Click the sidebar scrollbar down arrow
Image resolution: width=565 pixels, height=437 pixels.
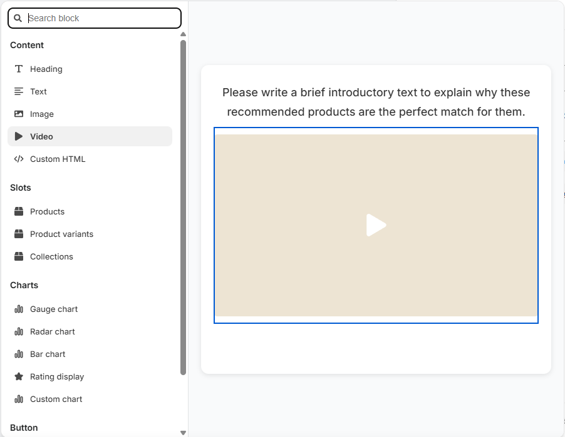click(183, 431)
